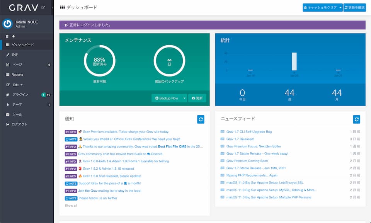
Task: Click the bar in the 統計 chart
Action: pyautogui.click(x=294, y=61)
